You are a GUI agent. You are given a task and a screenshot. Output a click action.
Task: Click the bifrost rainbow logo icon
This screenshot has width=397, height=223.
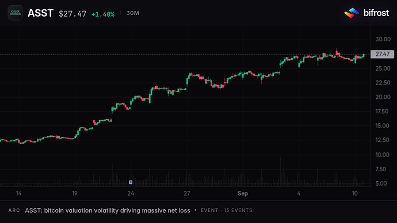[352, 13]
